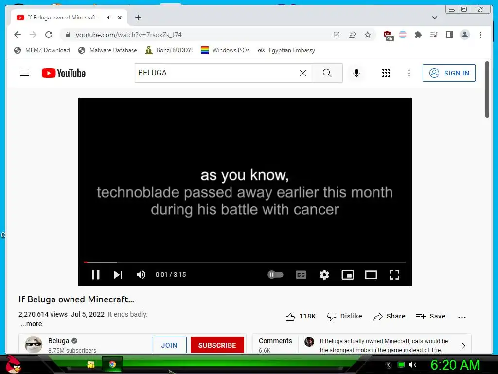This screenshot has width=498, height=374.
Task: Open the media control icon in toolbar
Action: pyautogui.click(x=433, y=35)
